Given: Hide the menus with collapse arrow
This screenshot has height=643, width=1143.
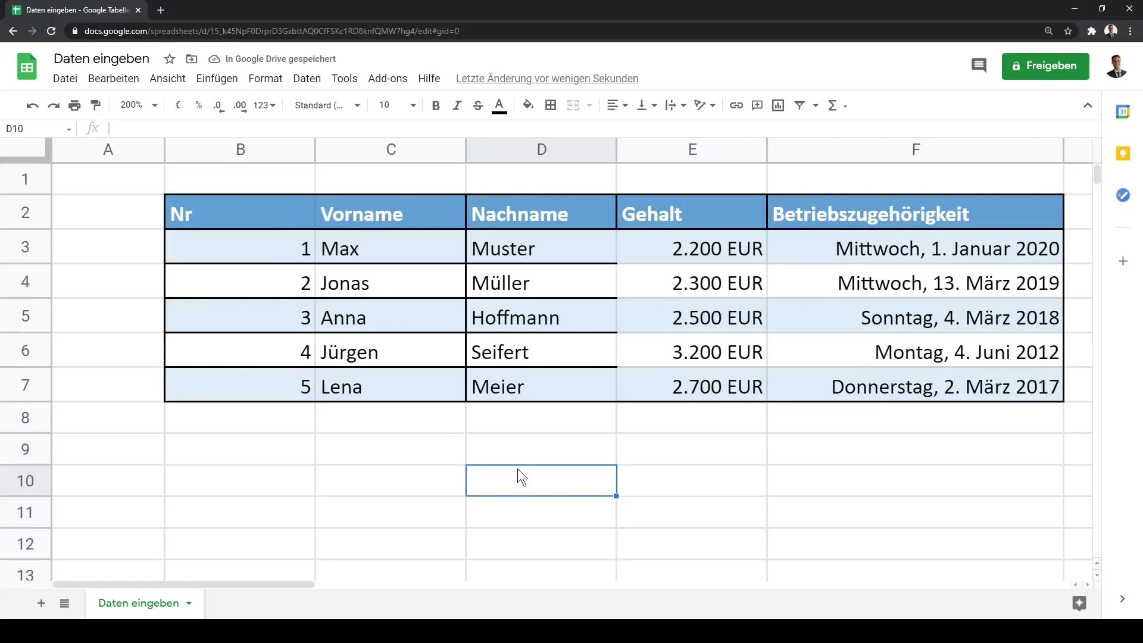Looking at the screenshot, I should [1088, 105].
